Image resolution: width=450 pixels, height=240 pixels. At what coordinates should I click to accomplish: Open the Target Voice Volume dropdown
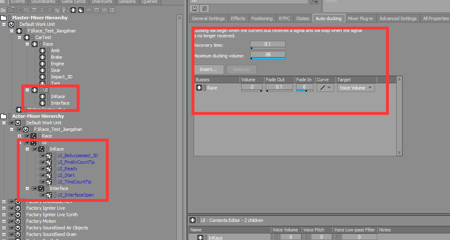click(x=356, y=88)
